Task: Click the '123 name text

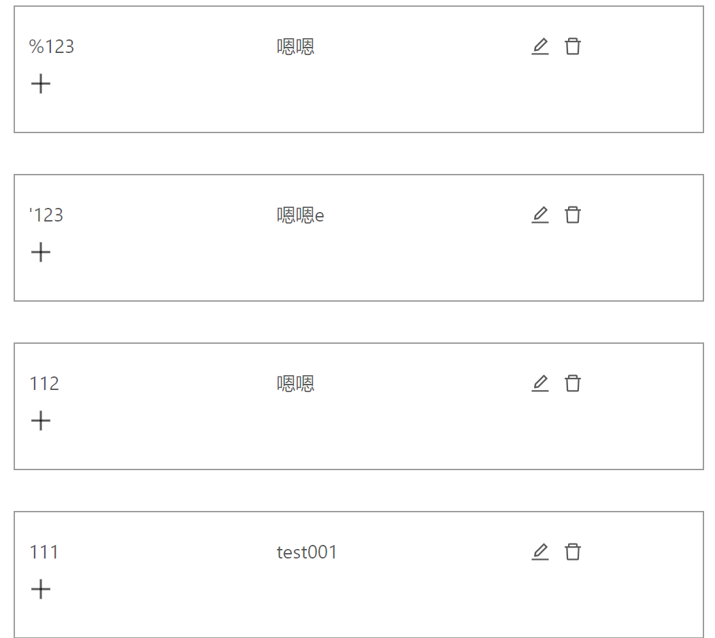Action: 46,215
